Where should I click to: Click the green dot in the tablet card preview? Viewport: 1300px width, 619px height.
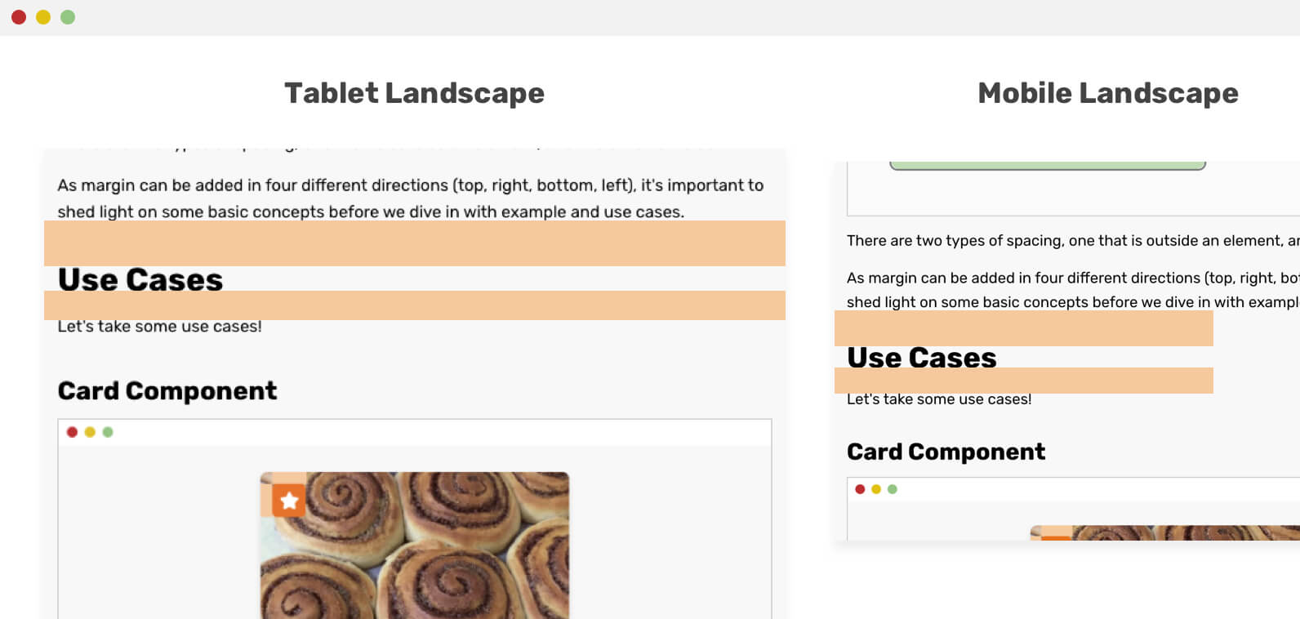click(108, 432)
